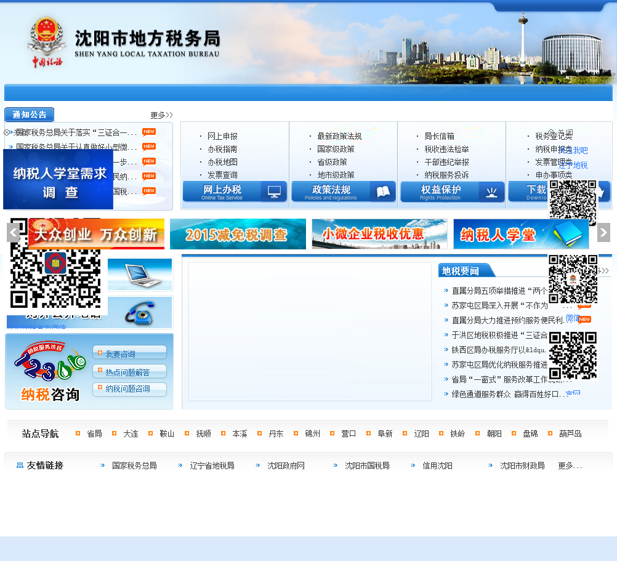The height and width of the screenshot is (561, 617).
Task: Open the 申办事项类 download link
Action: (554, 175)
